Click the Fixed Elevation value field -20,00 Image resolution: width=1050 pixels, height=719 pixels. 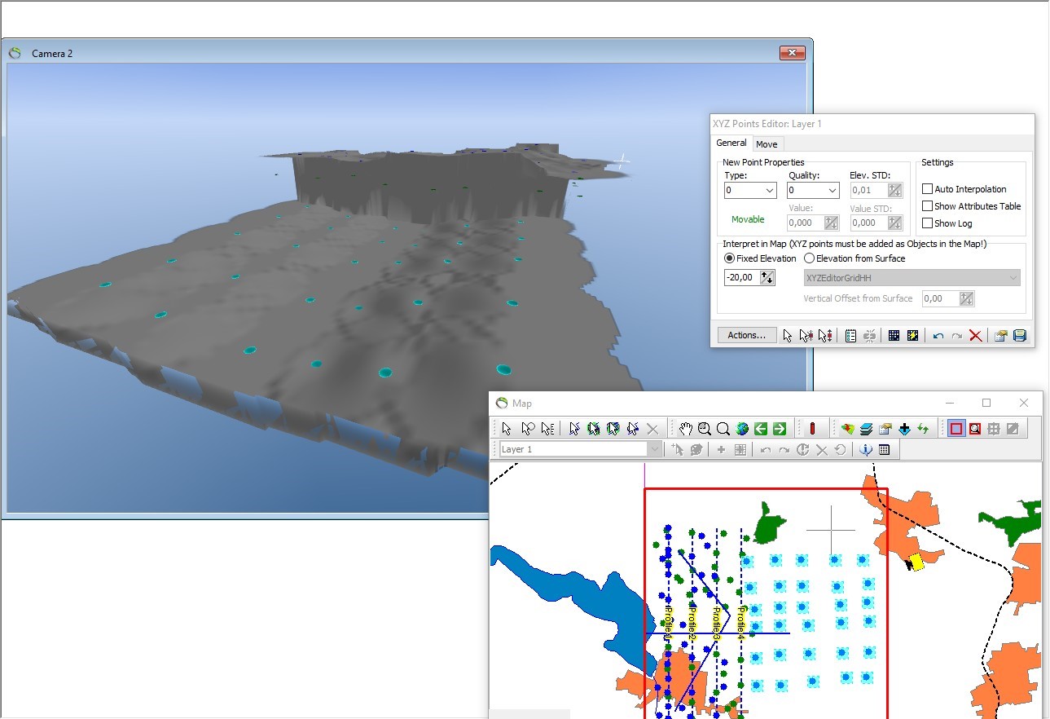741,278
